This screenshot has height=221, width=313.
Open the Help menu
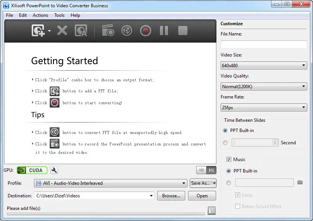(75, 15)
